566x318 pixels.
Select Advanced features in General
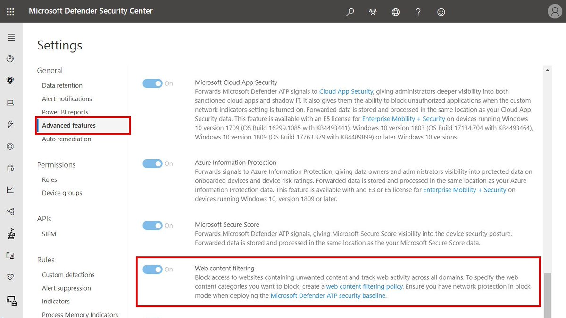point(69,125)
